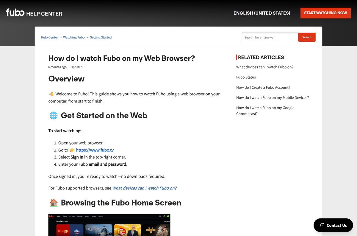The image size is (357, 236).
Task: Click the globe emoji beside Get Started
Action: pos(54,116)
